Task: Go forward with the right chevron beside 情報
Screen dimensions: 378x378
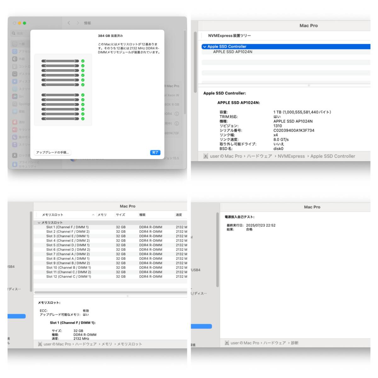Action: point(78,23)
